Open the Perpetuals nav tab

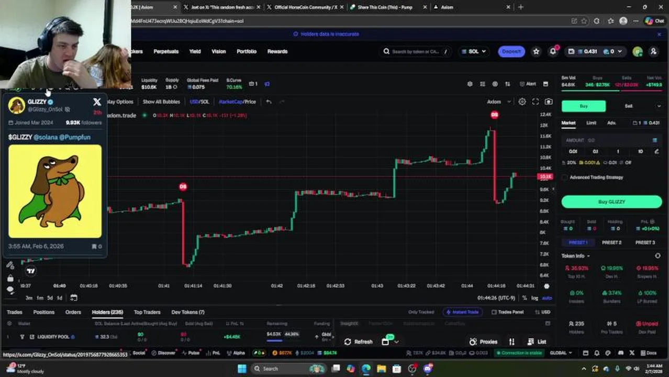coord(166,51)
